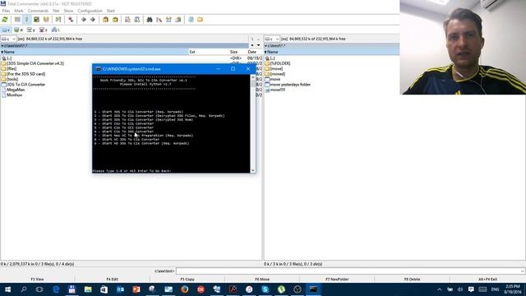Open the Show menu
Screen dimensions: 526x296
point(68,11)
